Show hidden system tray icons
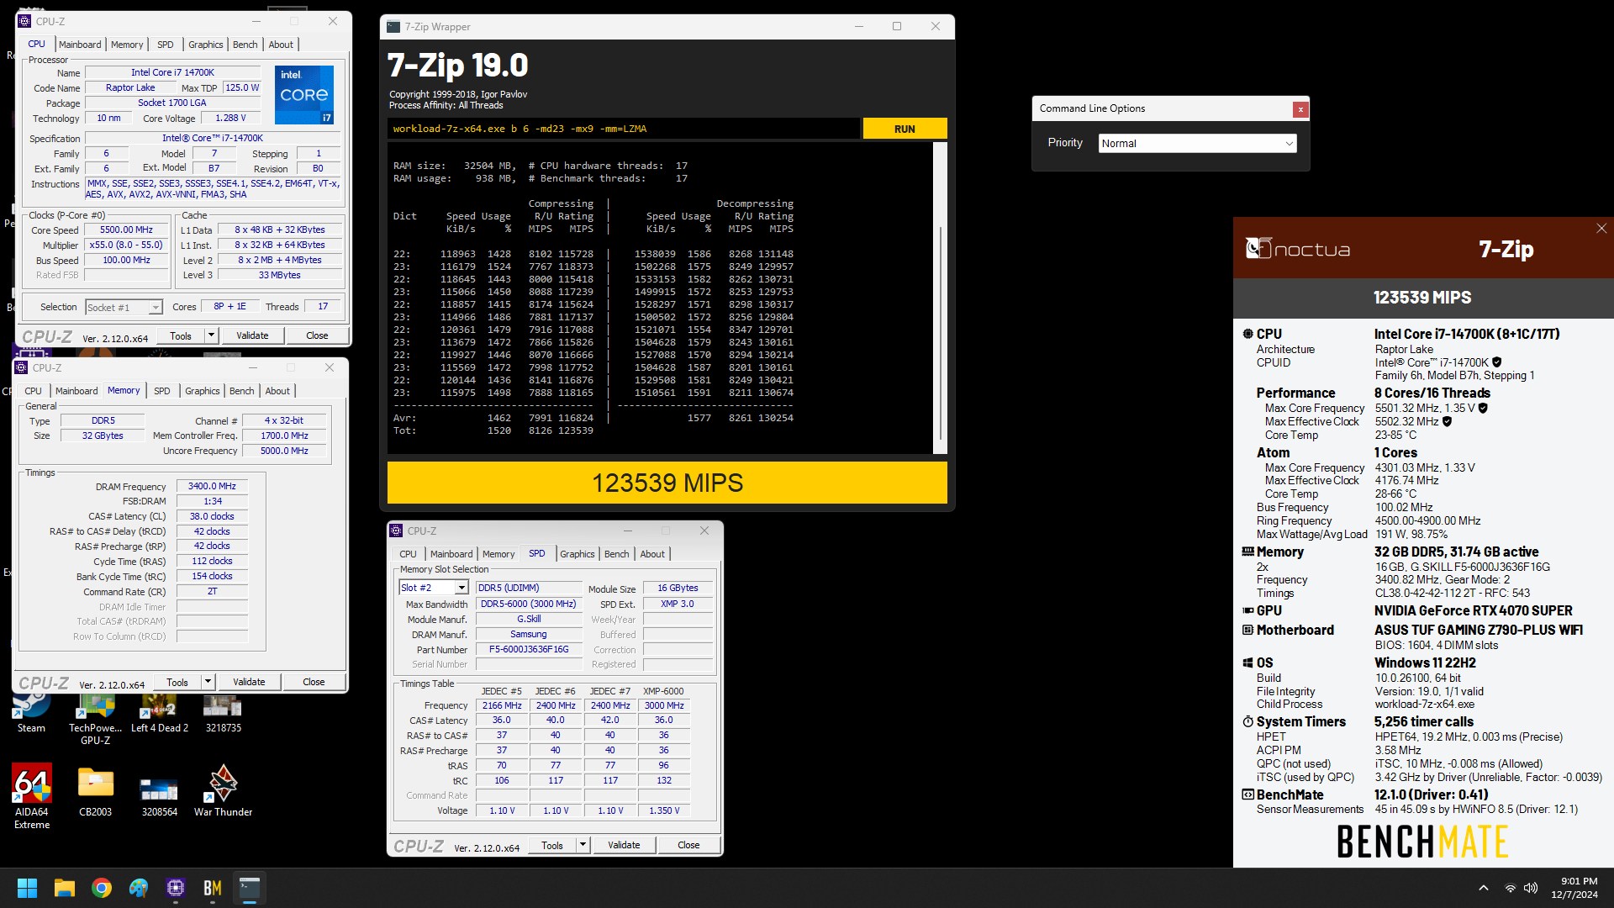The width and height of the screenshot is (1614, 908). [x=1484, y=888]
